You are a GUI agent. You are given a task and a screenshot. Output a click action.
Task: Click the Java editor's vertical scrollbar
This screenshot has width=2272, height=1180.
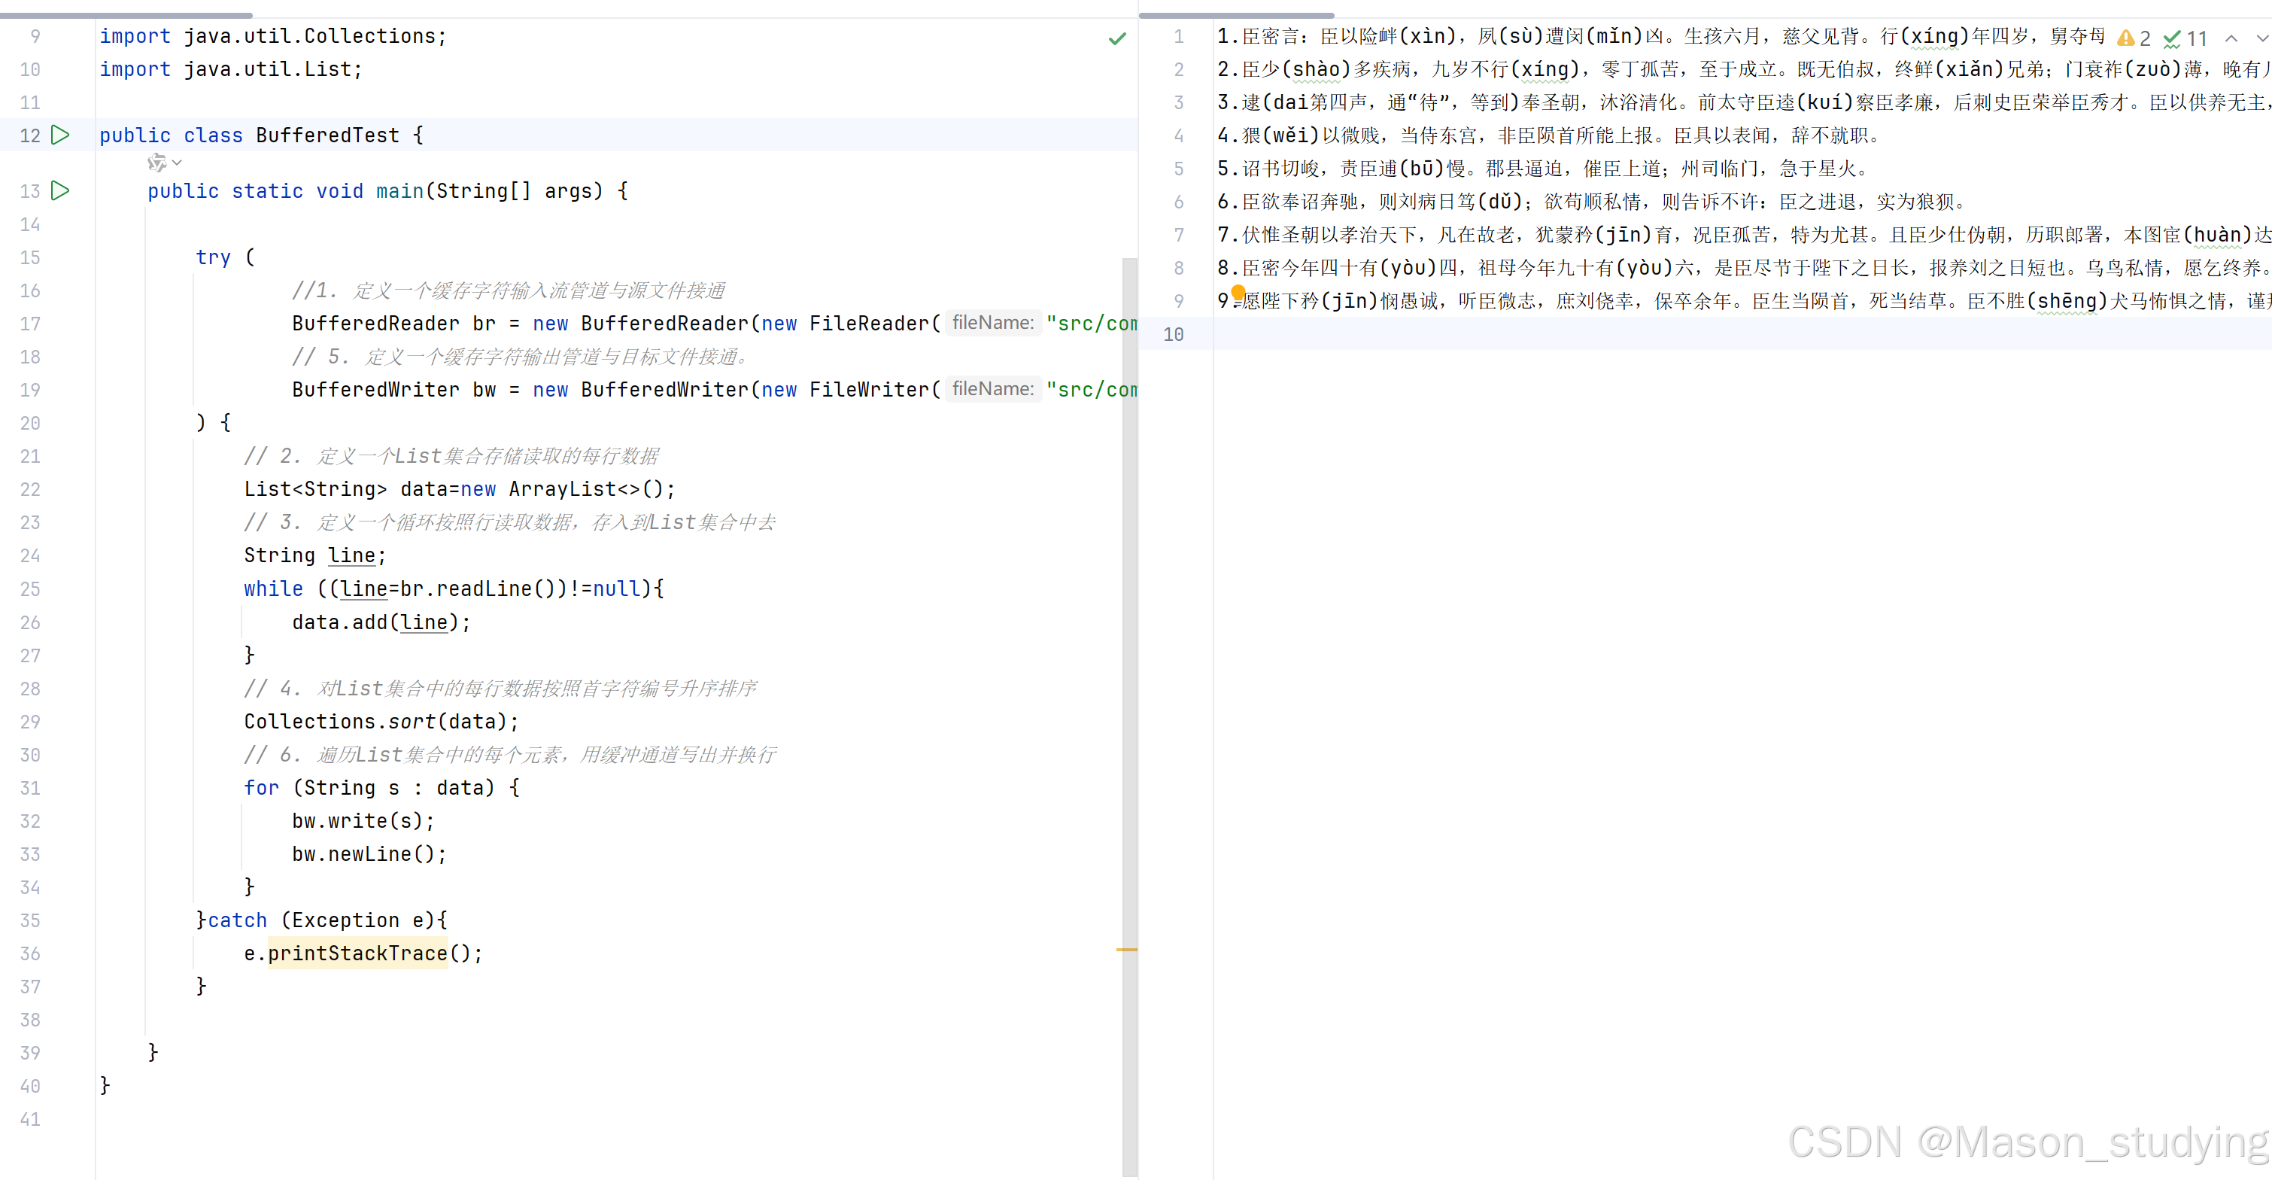click(1129, 618)
